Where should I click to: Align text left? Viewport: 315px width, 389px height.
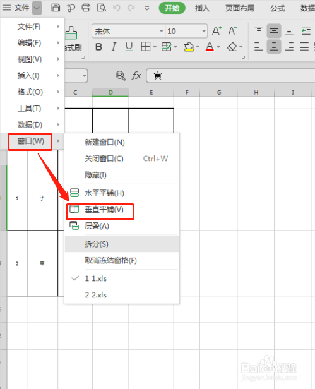coord(259,47)
